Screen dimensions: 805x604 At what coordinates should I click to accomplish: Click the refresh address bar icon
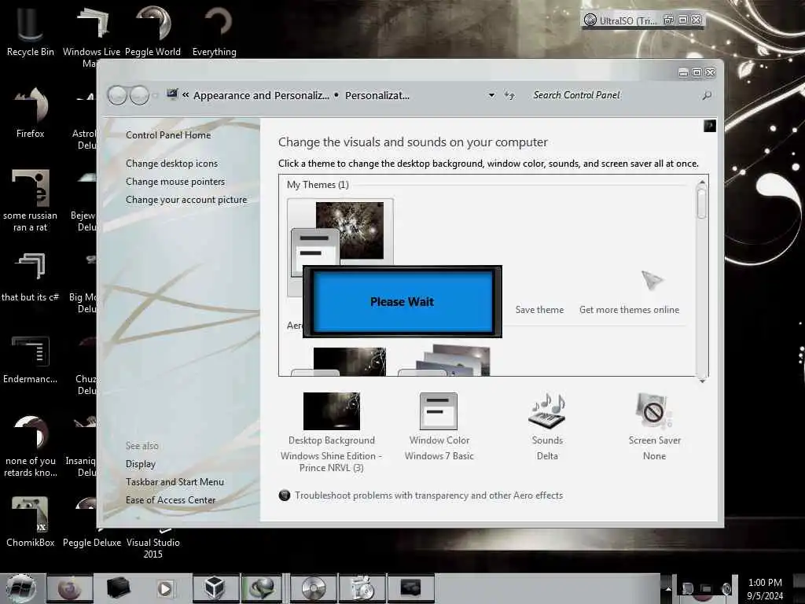[x=509, y=95]
